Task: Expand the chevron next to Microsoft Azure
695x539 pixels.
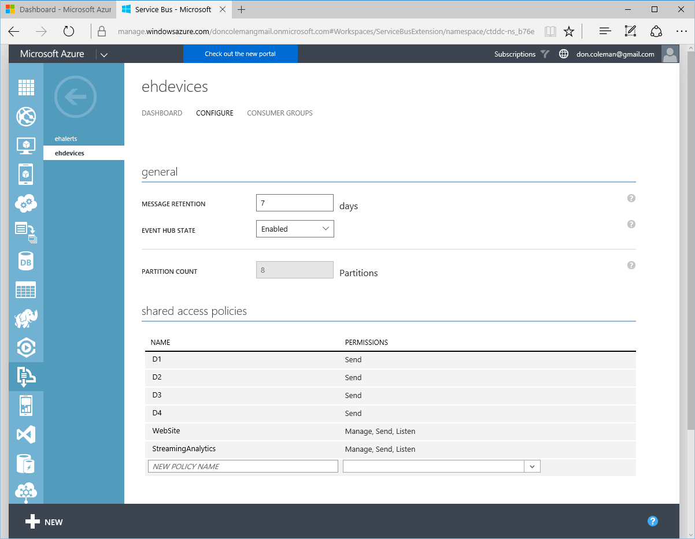Action: tap(103, 54)
